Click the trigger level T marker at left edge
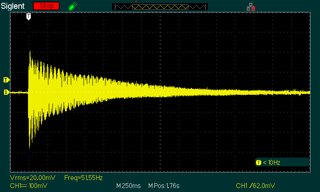 click(6, 80)
